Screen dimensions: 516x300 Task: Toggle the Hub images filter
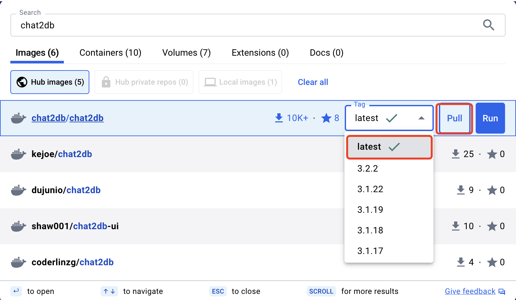click(x=50, y=82)
